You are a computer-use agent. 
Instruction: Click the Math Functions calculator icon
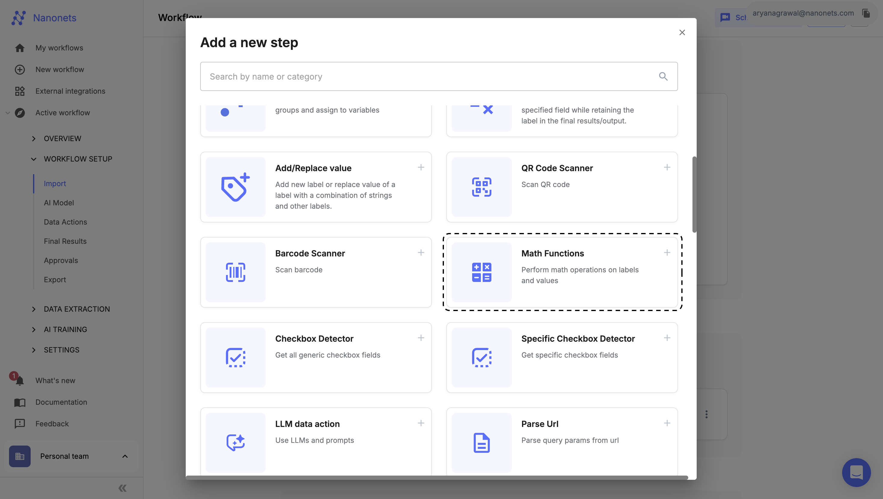click(482, 272)
